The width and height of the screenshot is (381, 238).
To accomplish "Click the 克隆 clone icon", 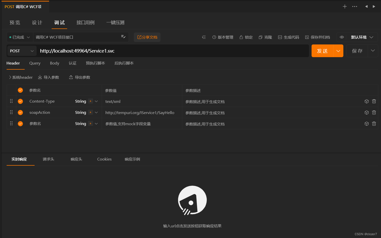I will [260, 37].
